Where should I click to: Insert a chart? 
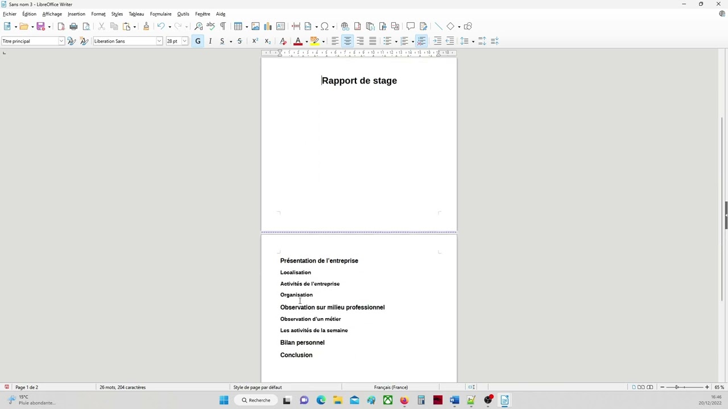point(268,26)
